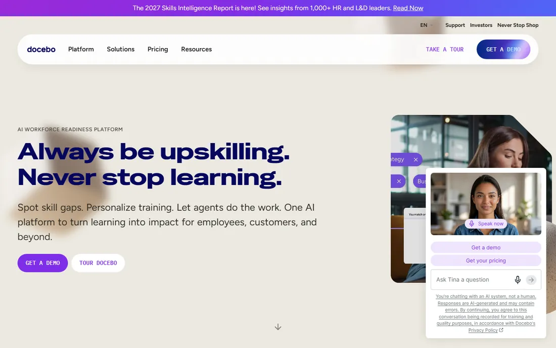Open the docebo logo home link
556x348 pixels.
coord(41,49)
